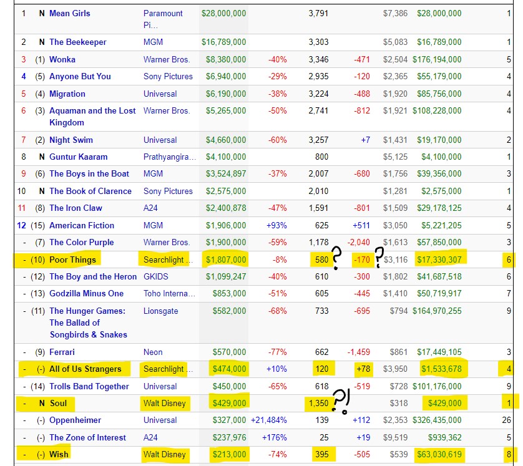The height and width of the screenshot is (466, 523).
Task: Select the Godzilla Minus One link
Action: click(x=86, y=294)
